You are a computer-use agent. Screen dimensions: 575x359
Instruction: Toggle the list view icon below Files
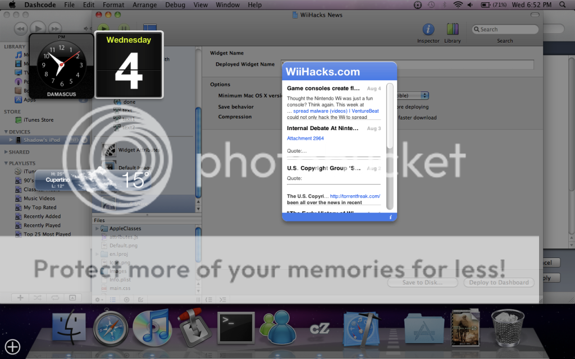point(112,300)
